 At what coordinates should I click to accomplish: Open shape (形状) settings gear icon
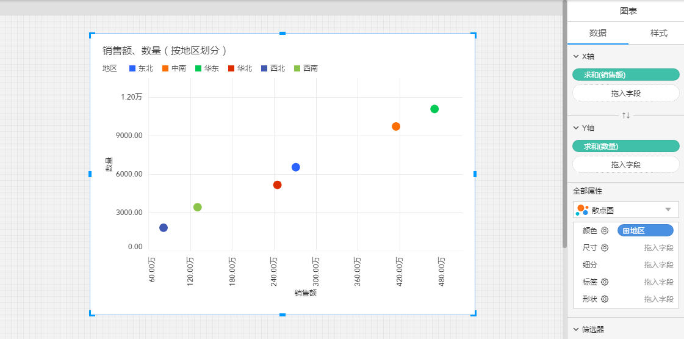tap(605, 299)
